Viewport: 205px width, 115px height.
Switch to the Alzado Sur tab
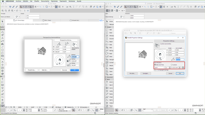74,20
